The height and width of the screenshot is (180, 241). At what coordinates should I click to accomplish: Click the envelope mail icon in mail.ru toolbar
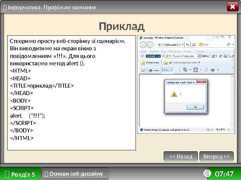231,56
